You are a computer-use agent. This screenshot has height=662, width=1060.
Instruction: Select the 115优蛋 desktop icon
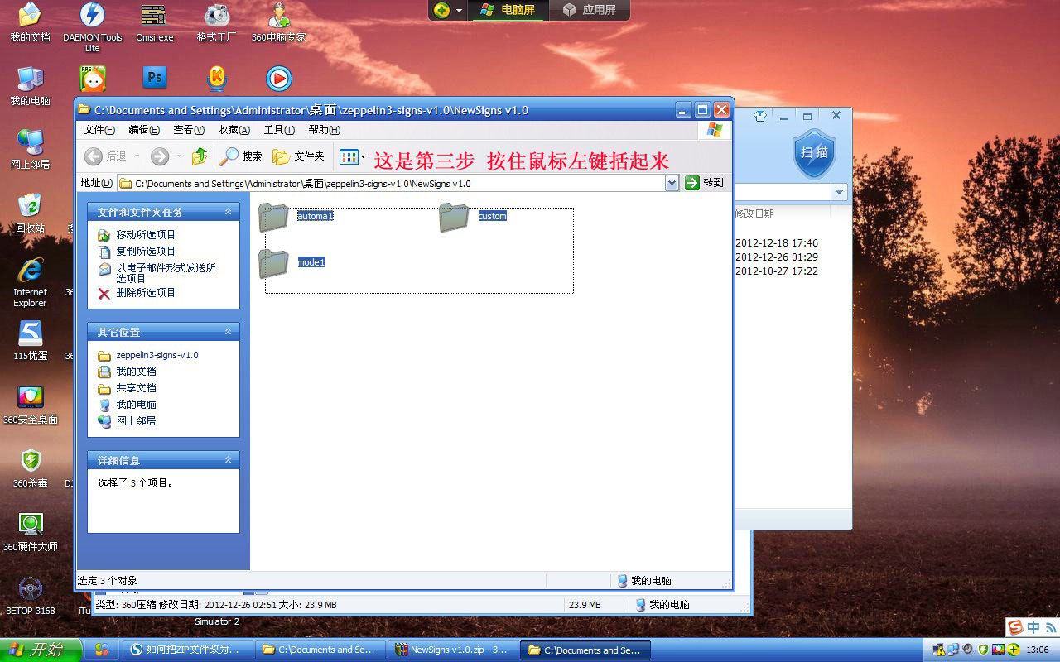click(x=31, y=341)
